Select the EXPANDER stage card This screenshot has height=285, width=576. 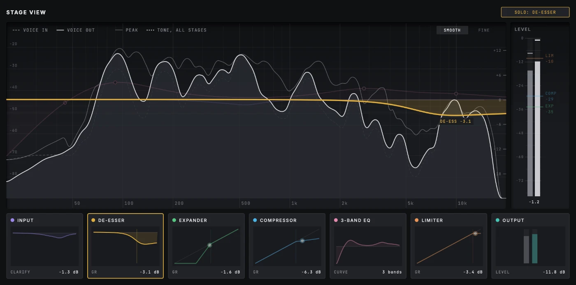206,246
